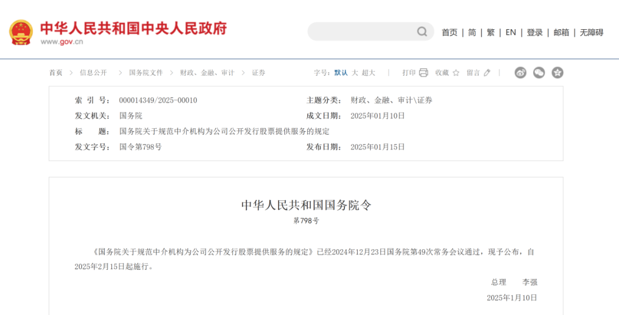Open the 邮箱 mailbox link

[x=561, y=33]
